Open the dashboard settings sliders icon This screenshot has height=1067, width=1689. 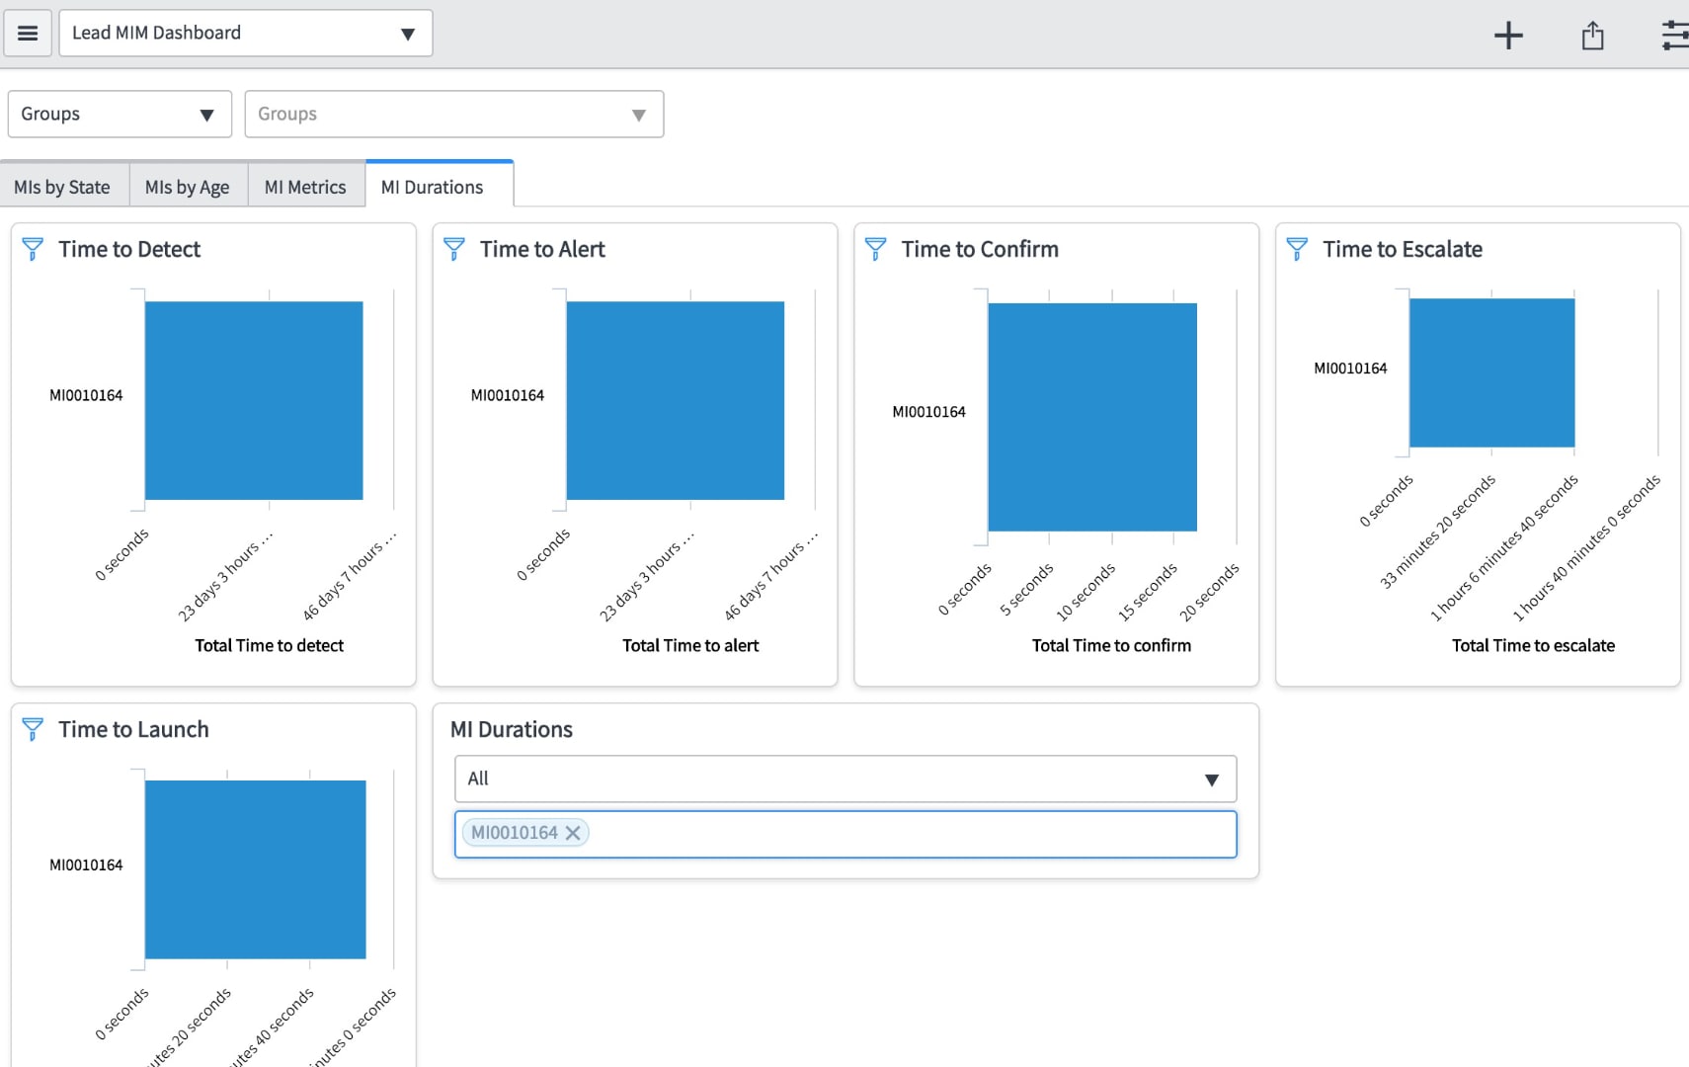(x=1676, y=35)
